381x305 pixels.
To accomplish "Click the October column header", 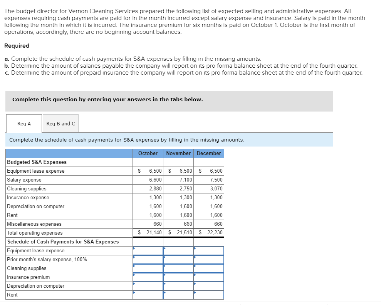I will (x=148, y=153).
